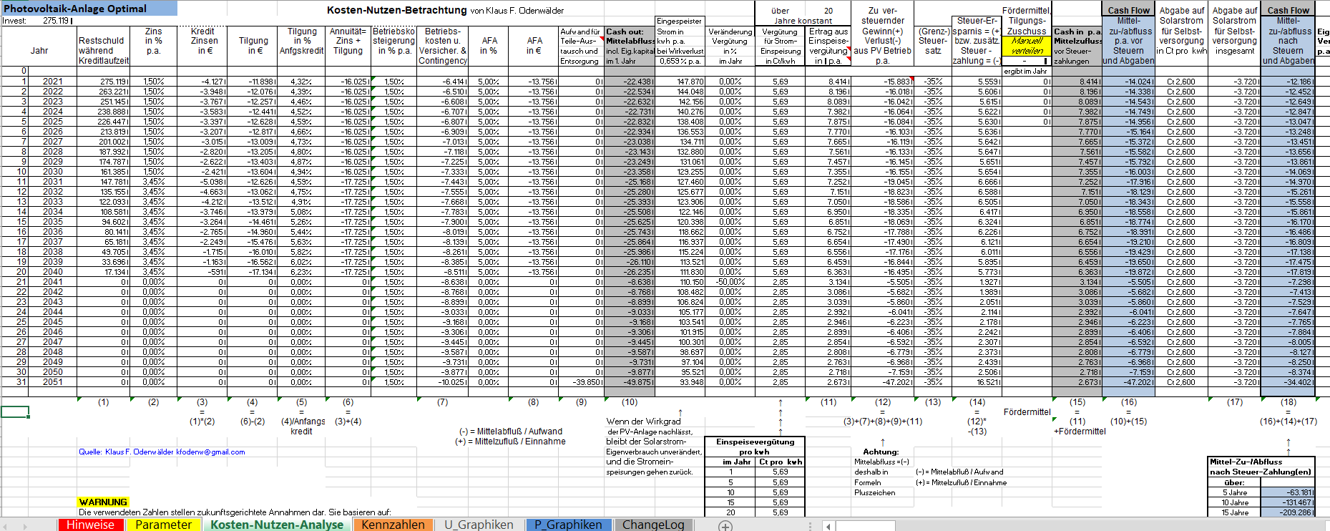Click the '-12.186' cash flow nach Steuern value
This screenshot has height=531, width=1330.
pos(1288,82)
